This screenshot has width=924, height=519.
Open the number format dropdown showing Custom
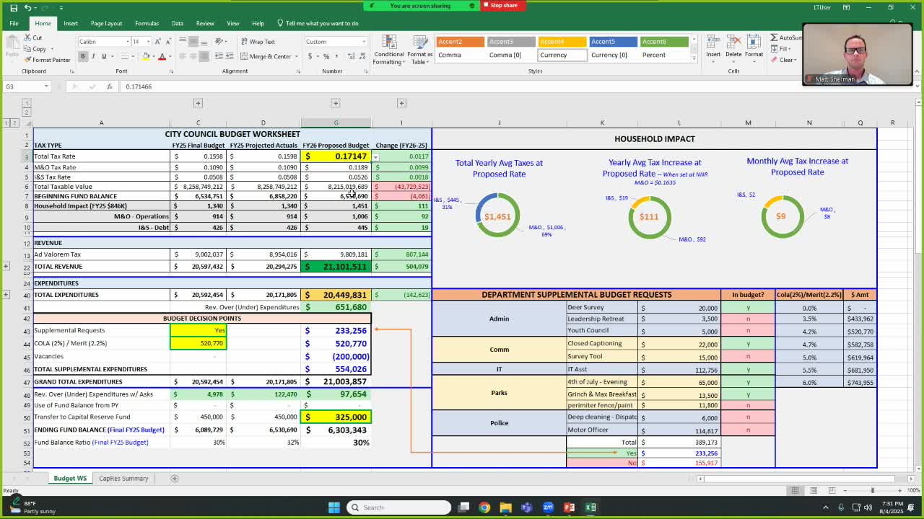(x=363, y=42)
